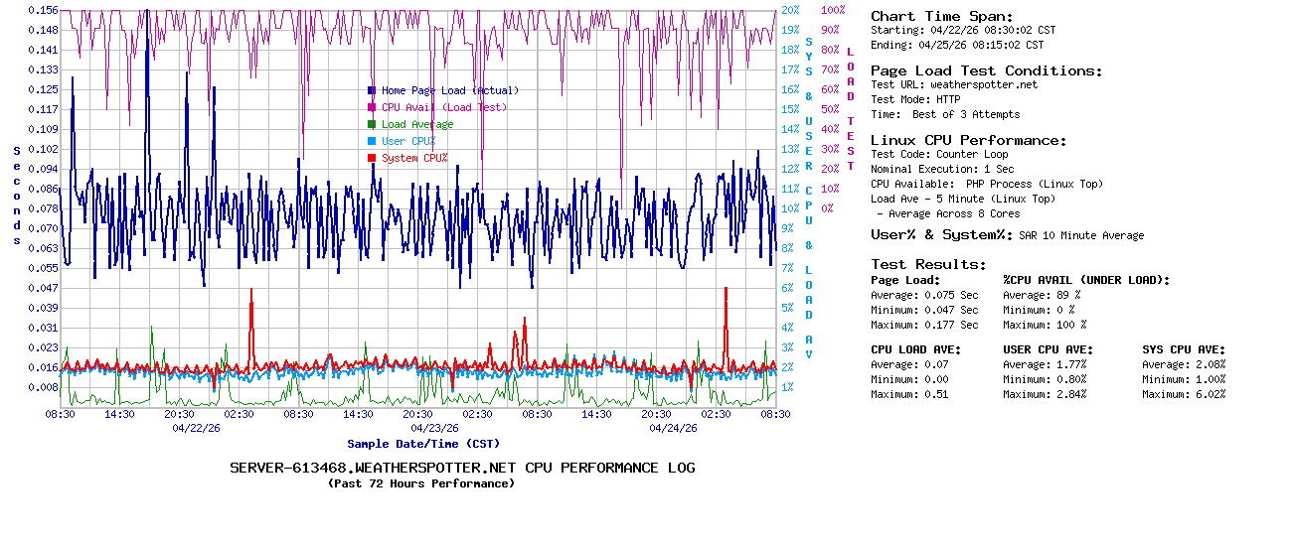Click the Past 72 Hours Performance subtitle
Image resolution: width=1292 pixels, height=546 pixels.
coord(421,483)
